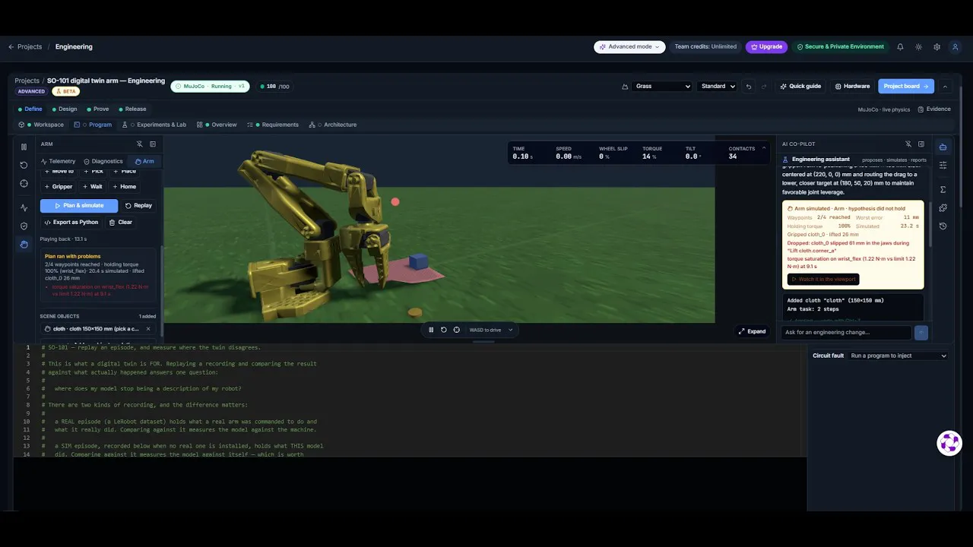Click Export as Python
The image size is (973, 547).
coord(71,222)
